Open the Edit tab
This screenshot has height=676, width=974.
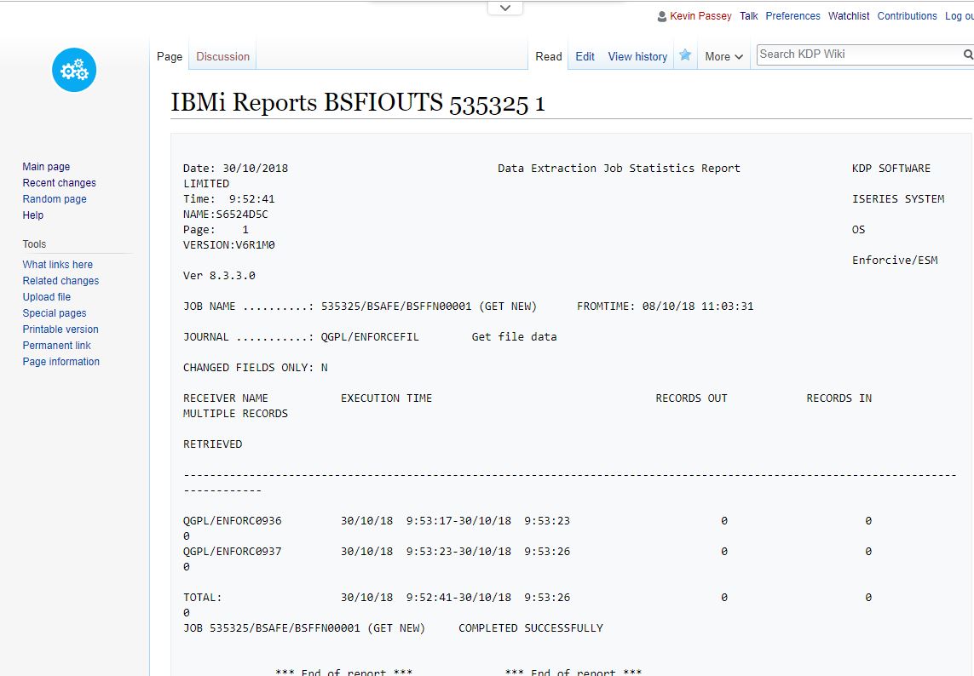click(585, 56)
